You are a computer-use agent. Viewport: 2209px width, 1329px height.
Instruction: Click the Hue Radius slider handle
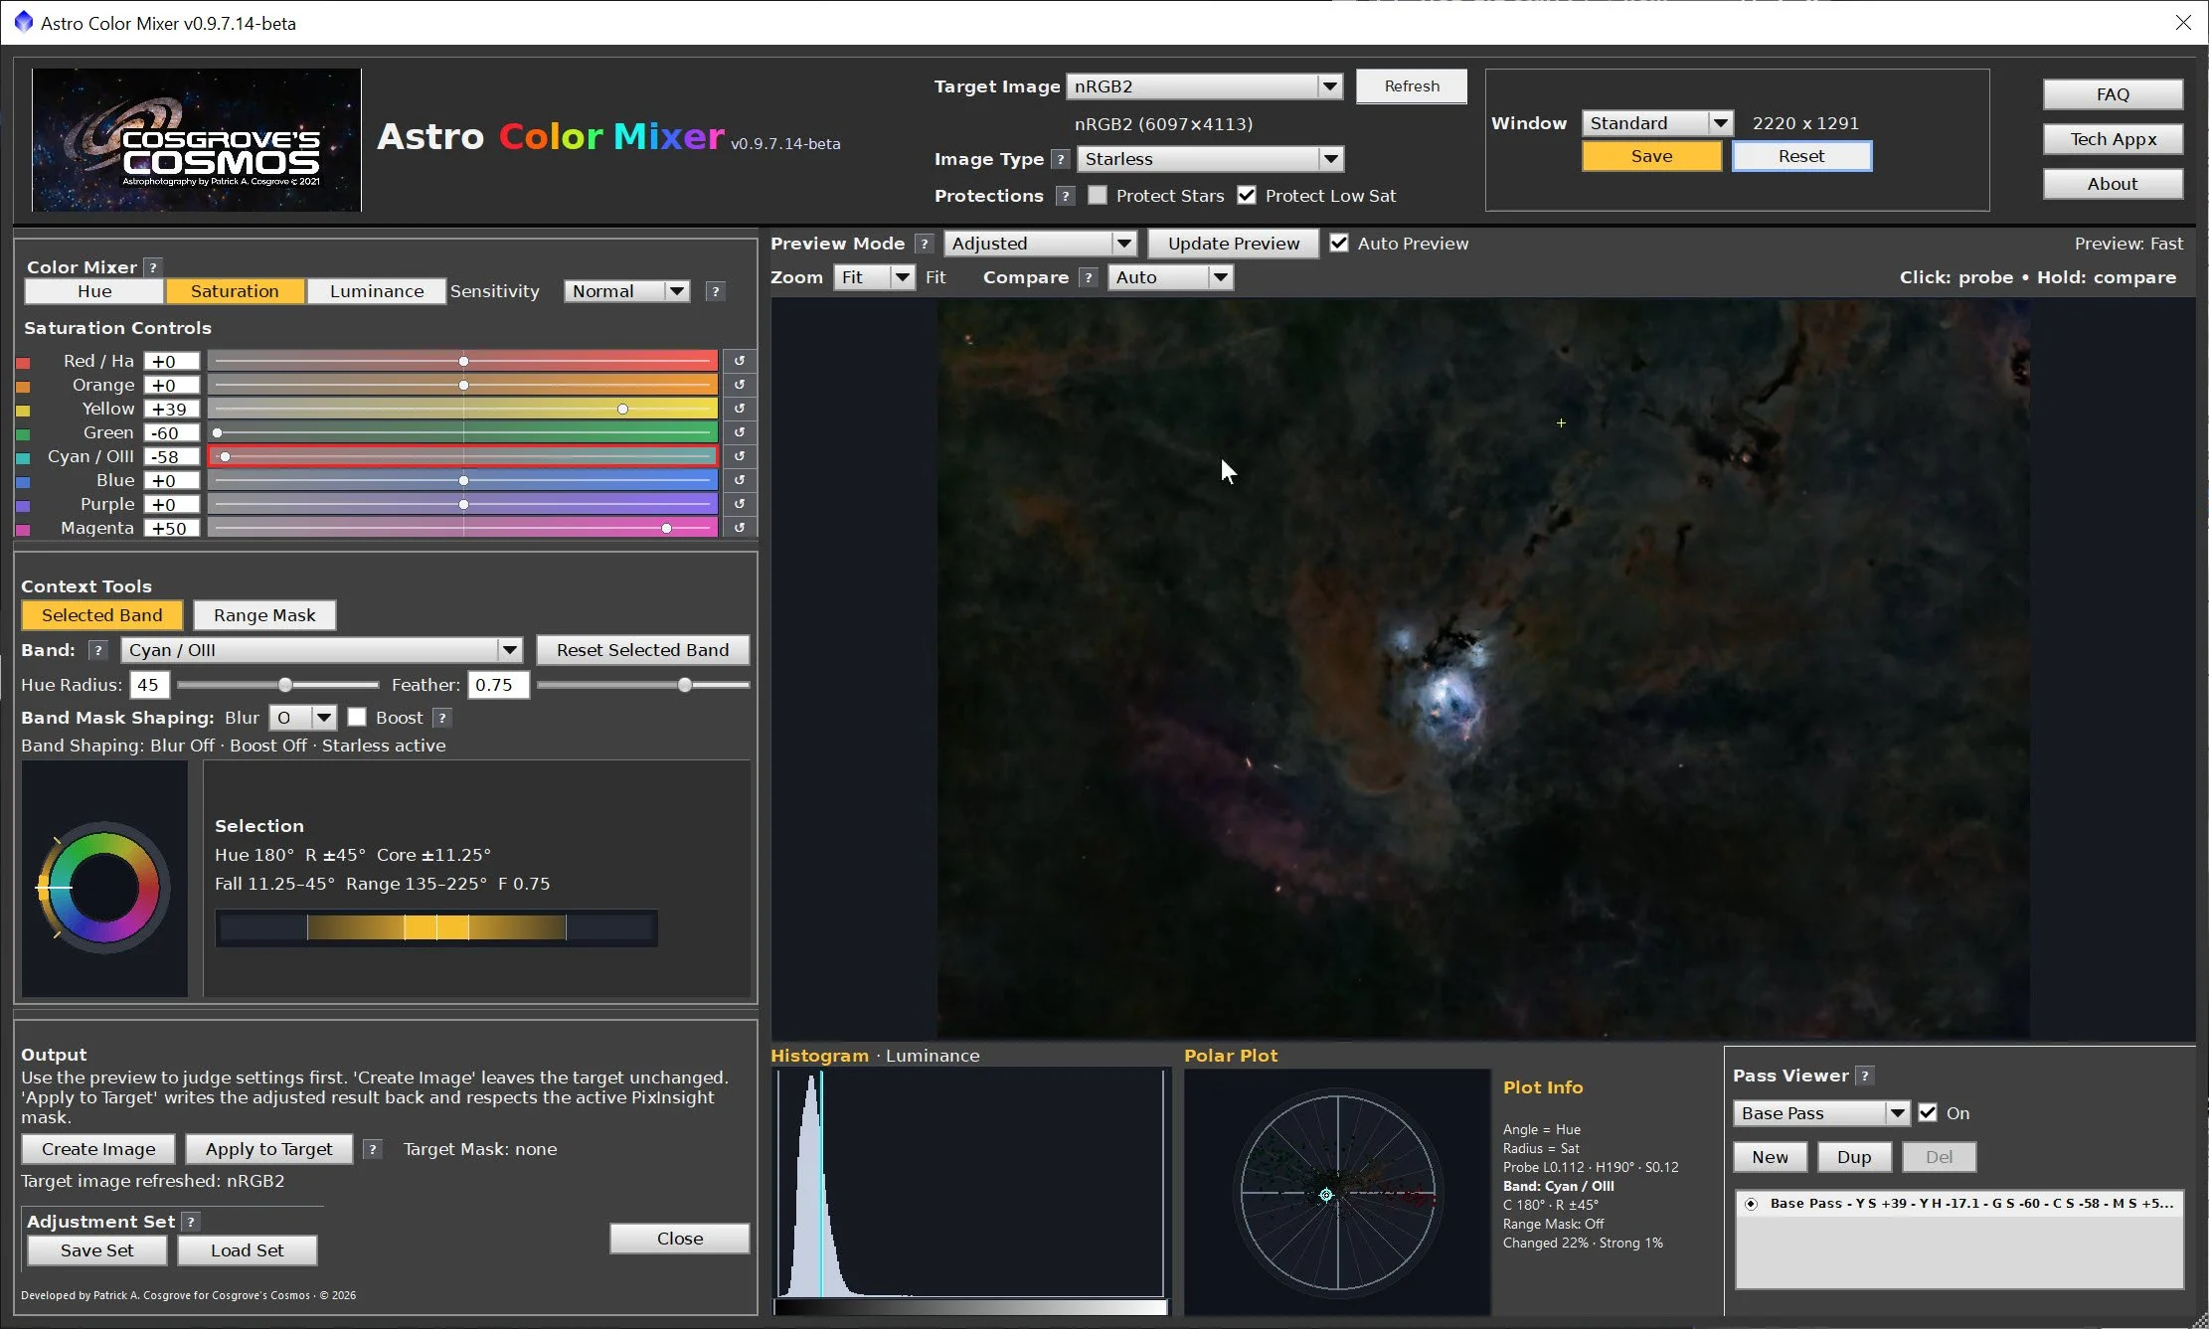click(285, 685)
